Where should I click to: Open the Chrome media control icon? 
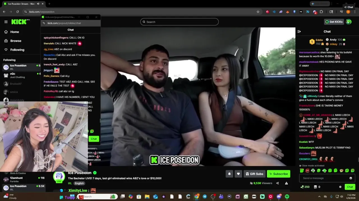(x=341, y=12)
